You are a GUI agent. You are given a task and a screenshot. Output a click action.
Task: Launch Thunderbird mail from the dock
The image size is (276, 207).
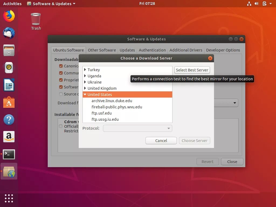tap(9, 33)
